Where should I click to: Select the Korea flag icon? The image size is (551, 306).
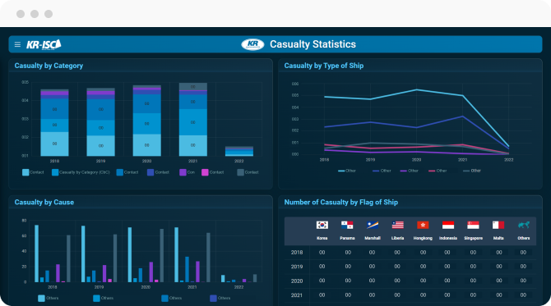coord(322,225)
